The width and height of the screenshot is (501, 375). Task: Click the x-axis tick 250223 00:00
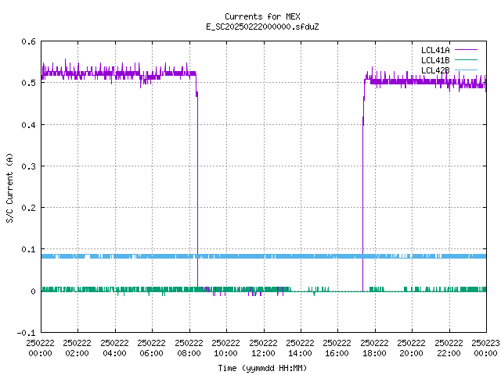point(485,348)
